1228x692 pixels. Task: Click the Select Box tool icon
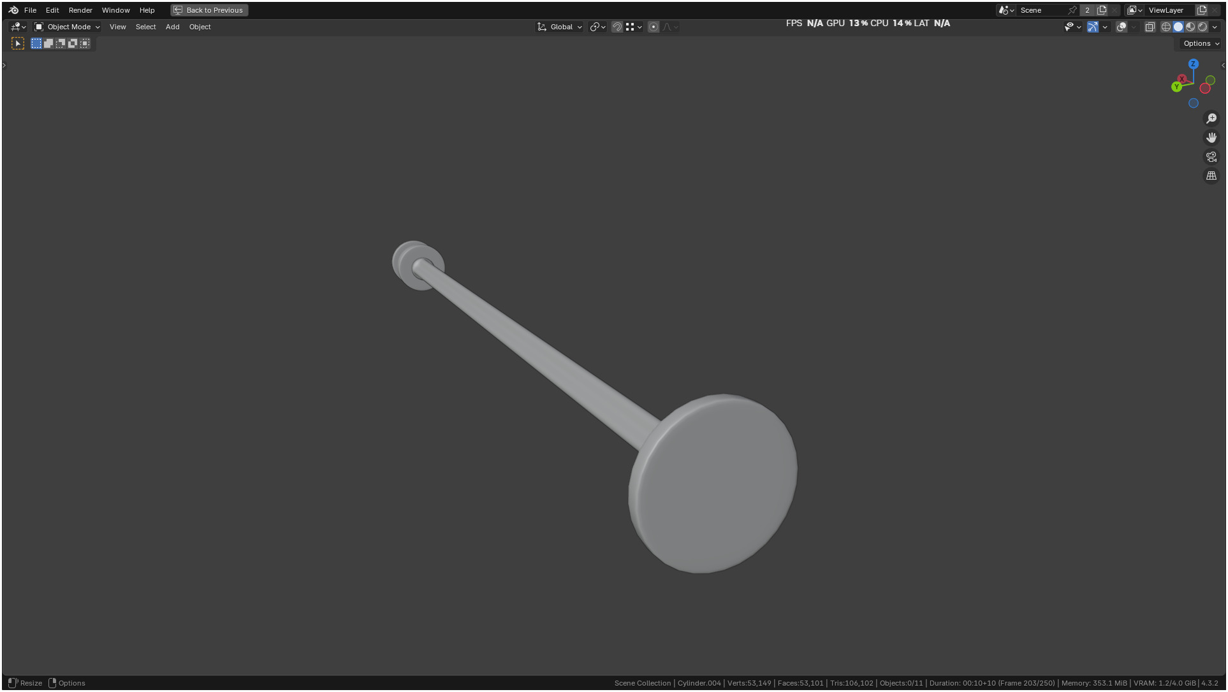pyautogui.click(x=18, y=43)
